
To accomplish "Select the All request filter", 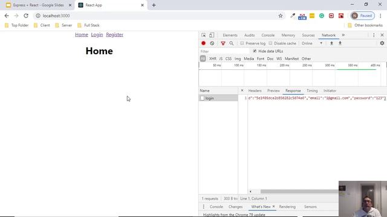I will 203,58.
